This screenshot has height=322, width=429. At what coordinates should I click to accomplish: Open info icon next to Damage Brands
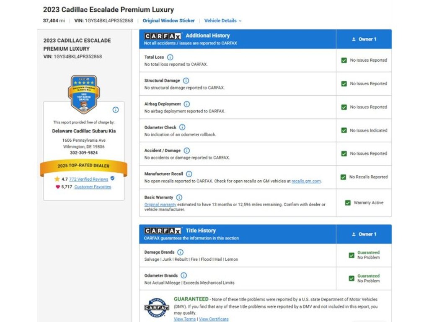click(x=180, y=252)
